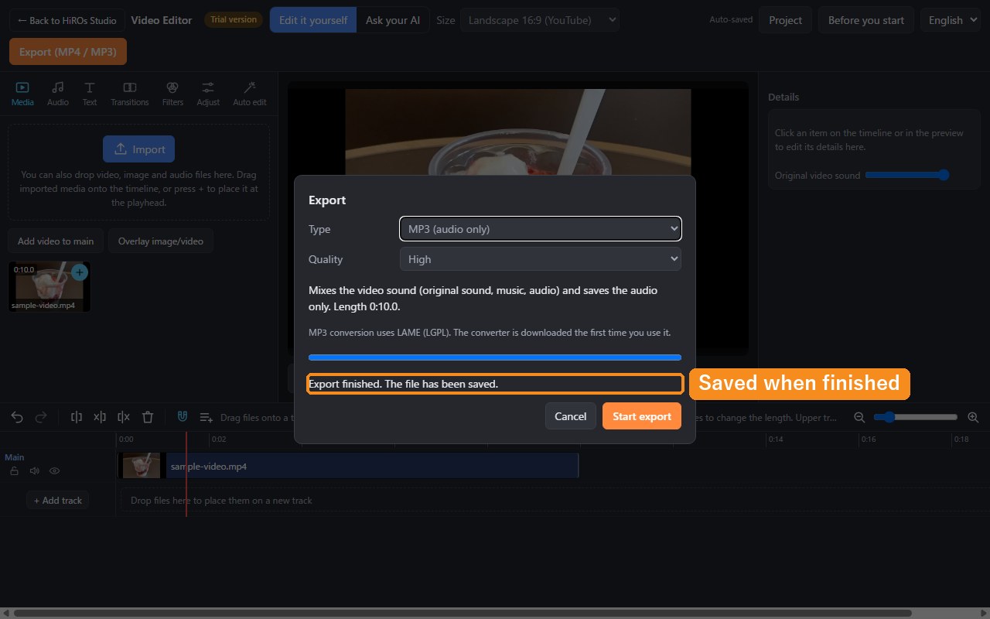Trim the clip part after the playhead
The width and height of the screenshot is (990, 619).
click(x=124, y=417)
